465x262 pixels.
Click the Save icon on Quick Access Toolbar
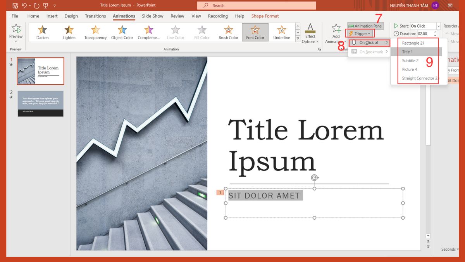(x=15, y=5)
